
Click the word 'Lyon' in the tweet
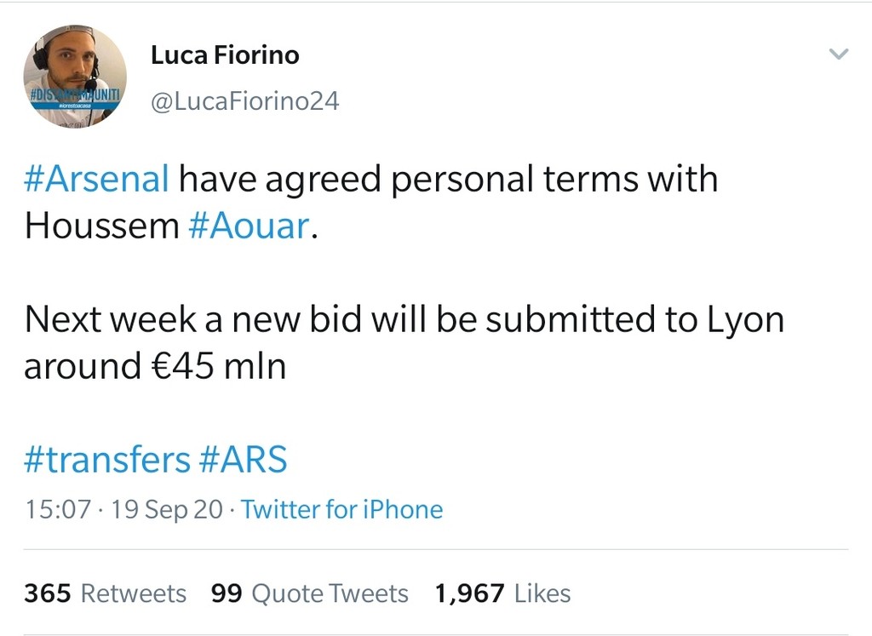746,319
